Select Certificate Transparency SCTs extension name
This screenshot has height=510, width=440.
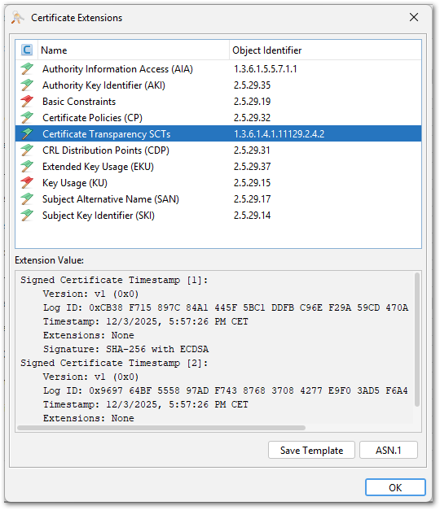coord(106,134)
